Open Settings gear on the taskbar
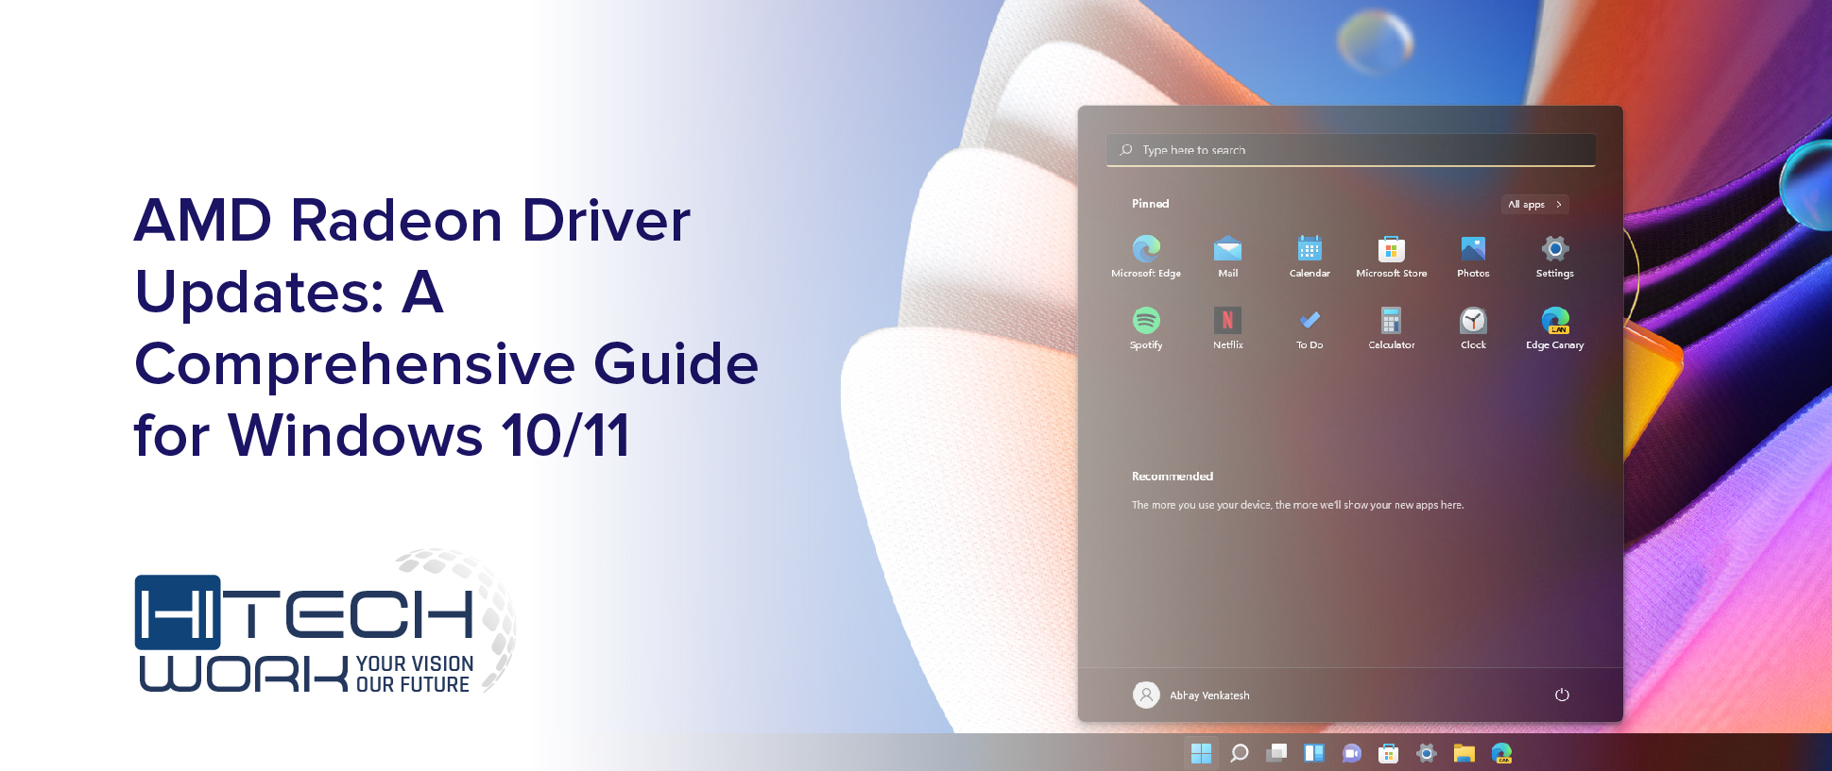1832x771 pixels. tap(1427, 753)
